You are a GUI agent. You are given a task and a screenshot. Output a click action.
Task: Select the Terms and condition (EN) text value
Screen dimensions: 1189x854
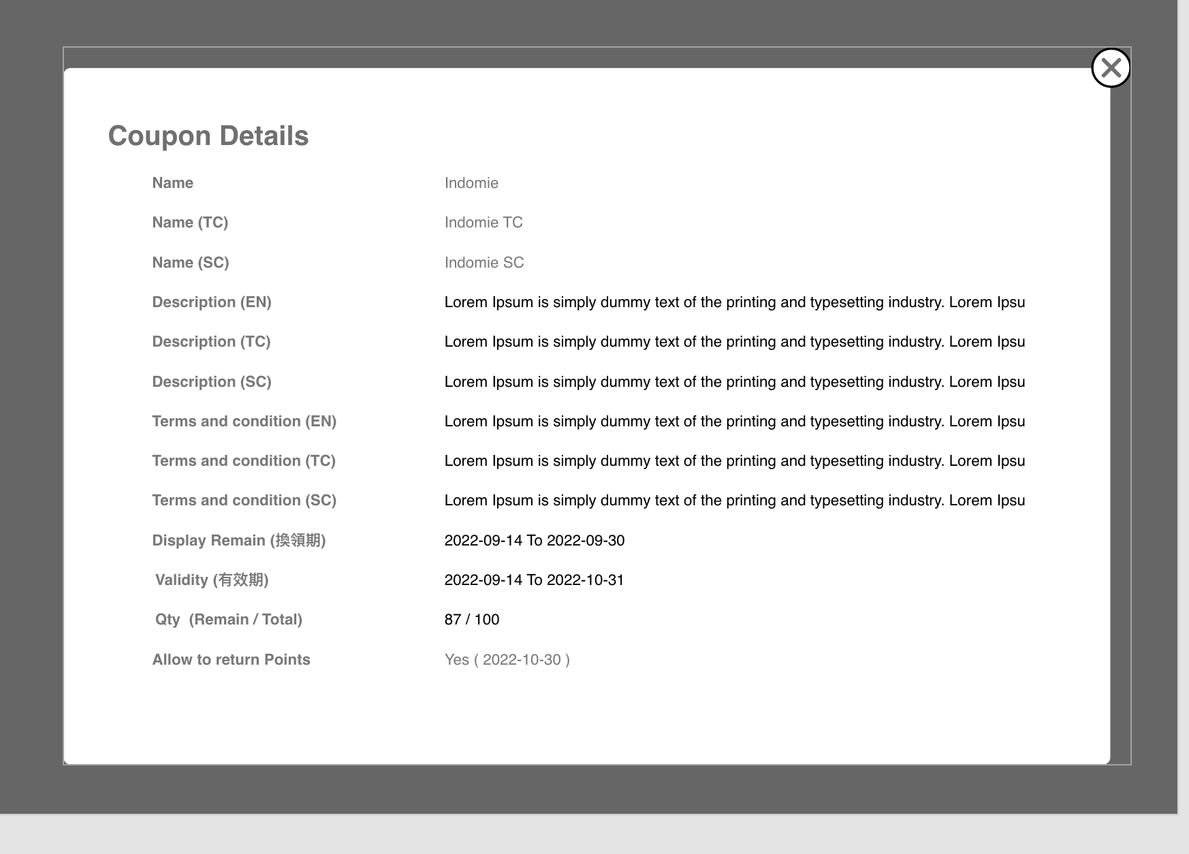click(734, 422)
